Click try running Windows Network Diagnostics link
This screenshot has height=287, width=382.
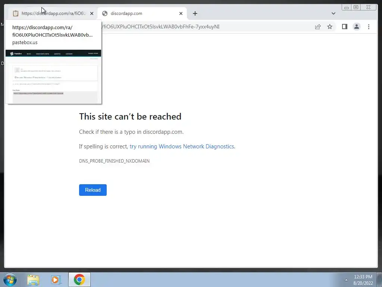(182, 146)
